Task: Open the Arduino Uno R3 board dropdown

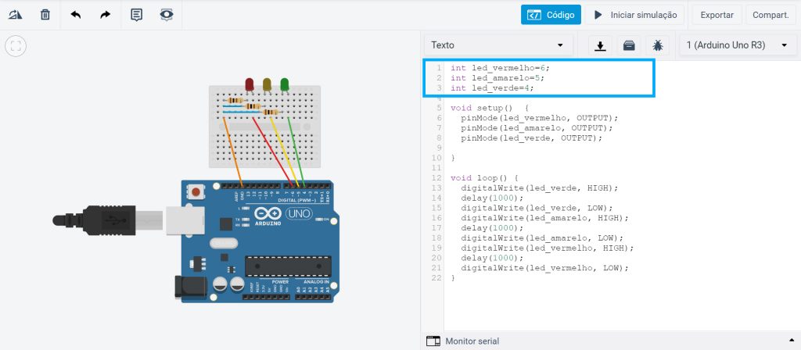Action: 738,45
